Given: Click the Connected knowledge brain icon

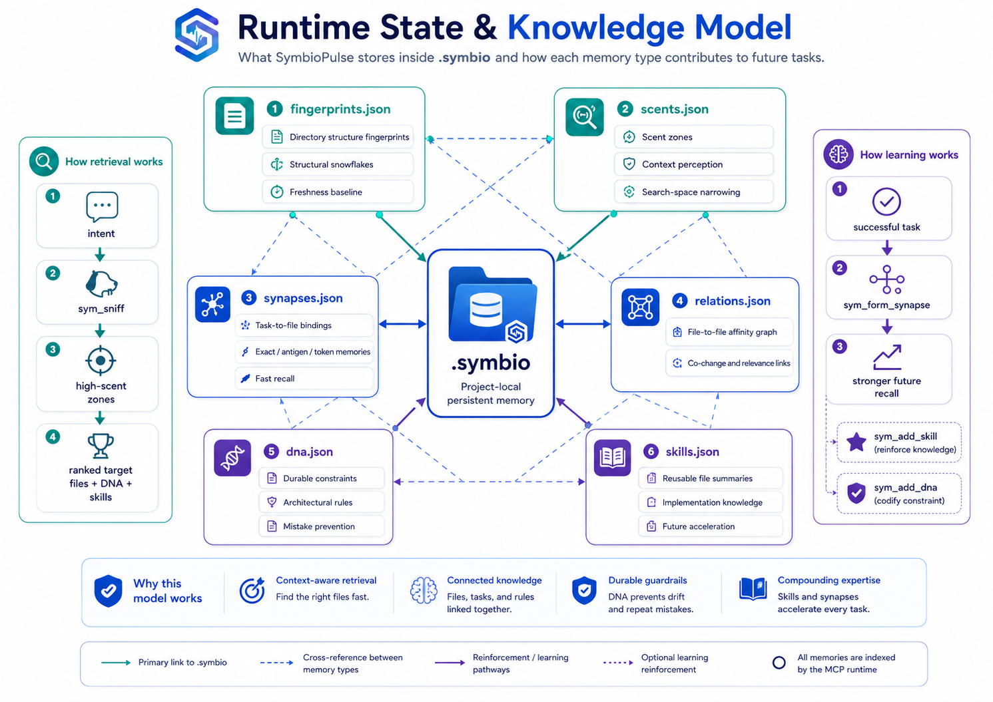Looking at the screenshot, I should pyautogui.click(x=424, y=590).
